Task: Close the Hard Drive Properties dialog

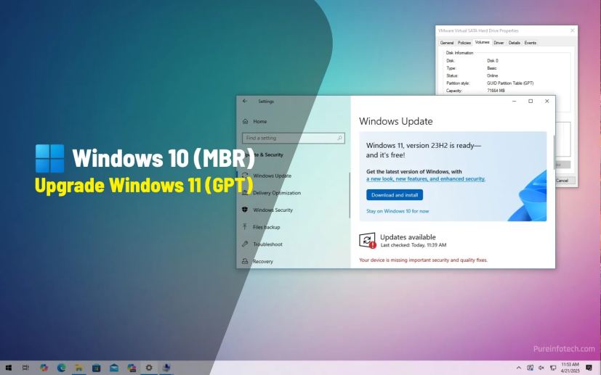Action: click(572, 30)
